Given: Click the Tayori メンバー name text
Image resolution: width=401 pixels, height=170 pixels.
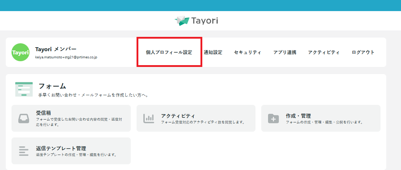Looking at the screenshot, I should tap(56, 49).
